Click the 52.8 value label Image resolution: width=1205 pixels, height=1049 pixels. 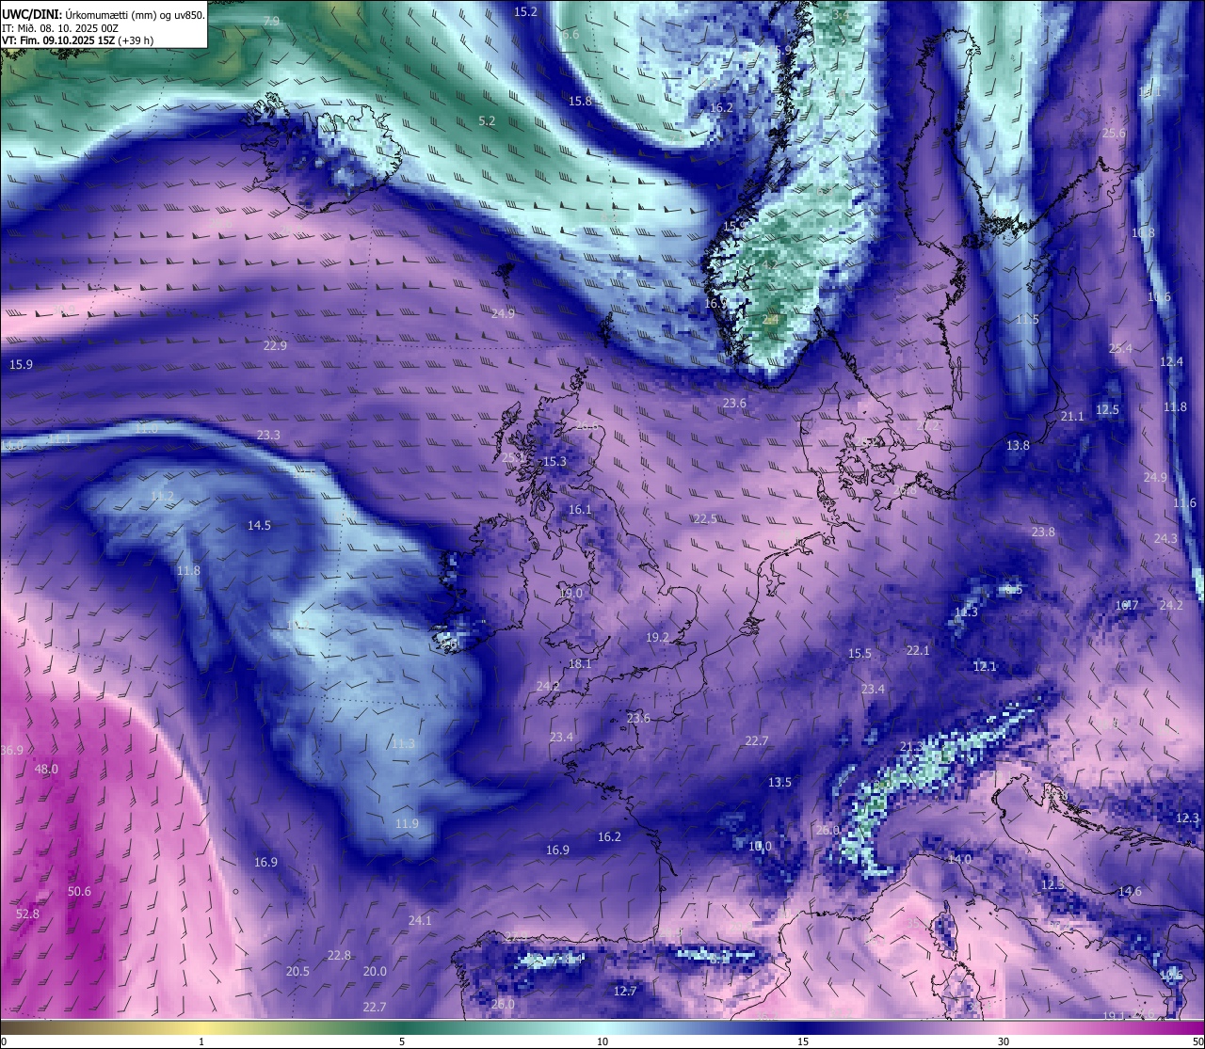(27, 914)
